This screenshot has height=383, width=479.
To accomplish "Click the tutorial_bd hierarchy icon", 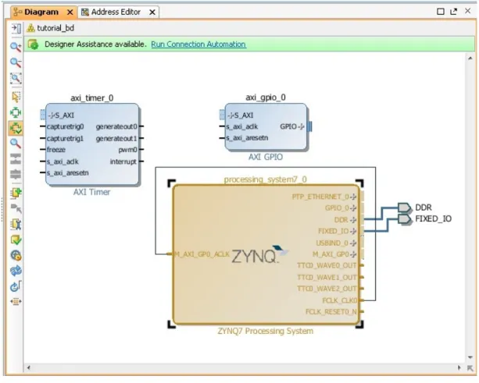I will 30,28.
